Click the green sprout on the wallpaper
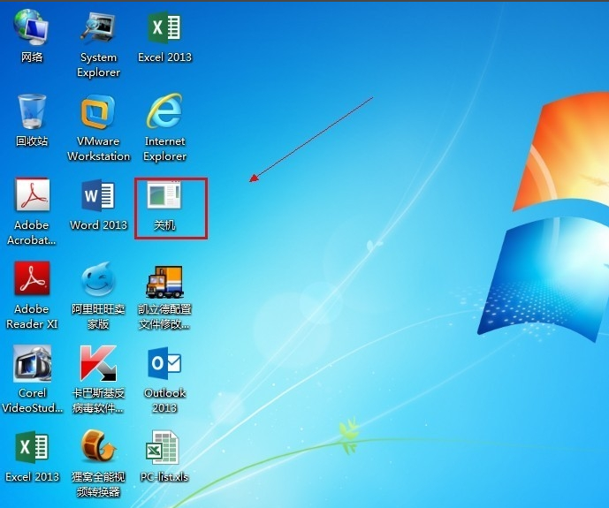This screenshot has height=508, width=609. pyautogui.click(x=349, y=433)
